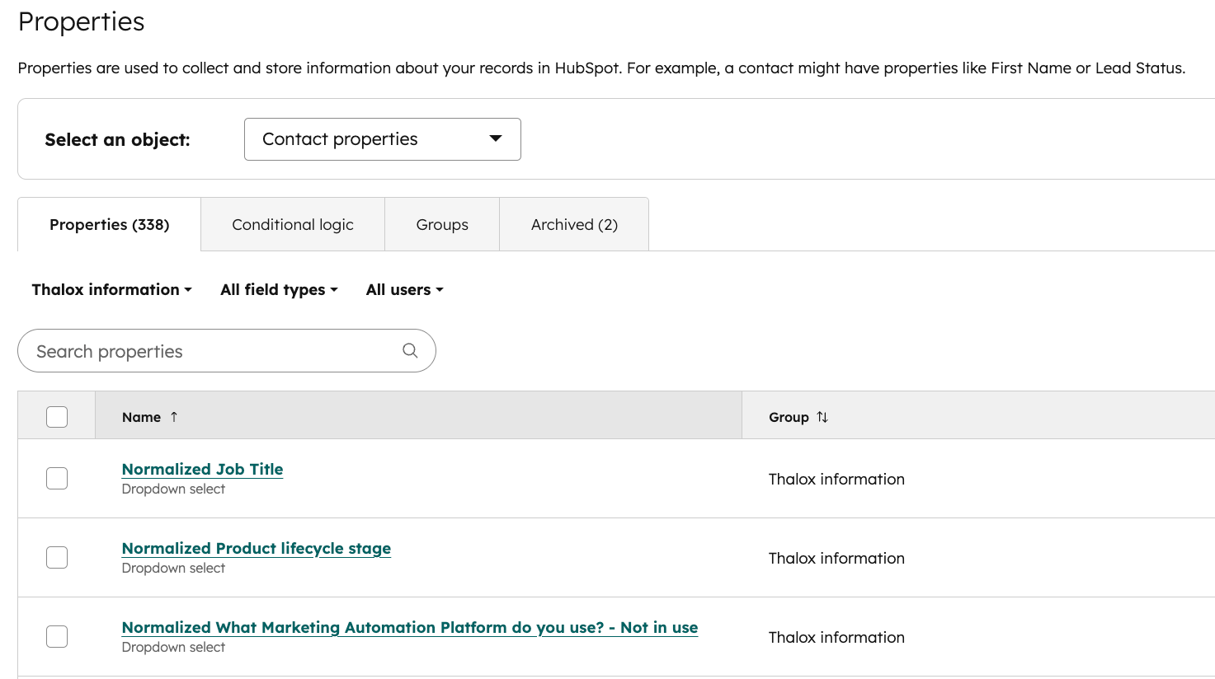Image resolution: width=1215 pixels, height=679 pixels.
Task: Click the 'Select an object:' label
Action: coord(117,139)
